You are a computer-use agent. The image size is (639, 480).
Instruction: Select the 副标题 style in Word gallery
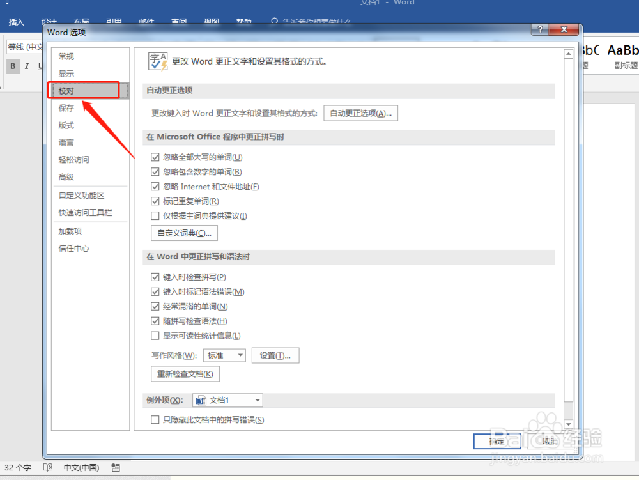tap(623, 57)
